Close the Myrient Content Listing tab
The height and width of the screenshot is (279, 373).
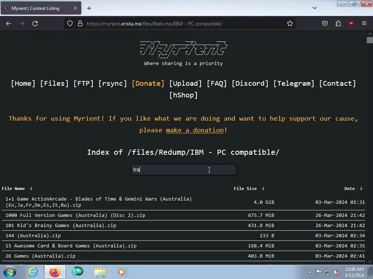pos(75,8)
